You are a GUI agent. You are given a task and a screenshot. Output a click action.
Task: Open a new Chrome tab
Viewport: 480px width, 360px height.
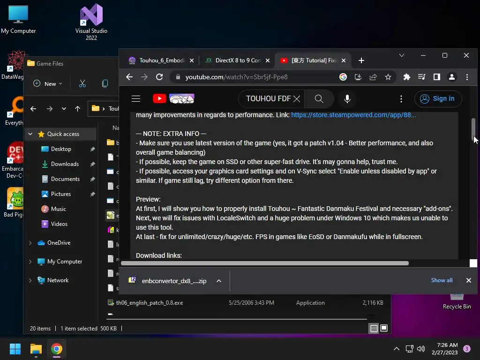[x=361, y=60]
